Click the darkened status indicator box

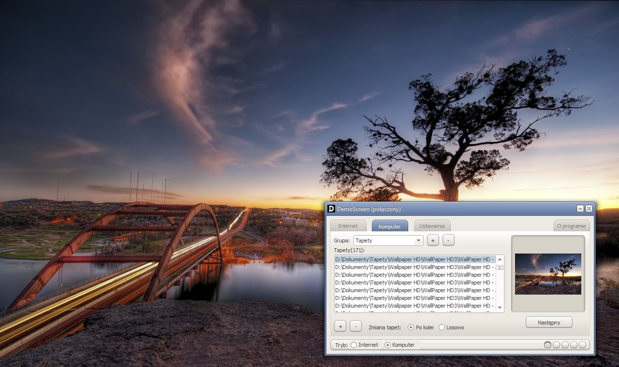[x=547, y=345]
